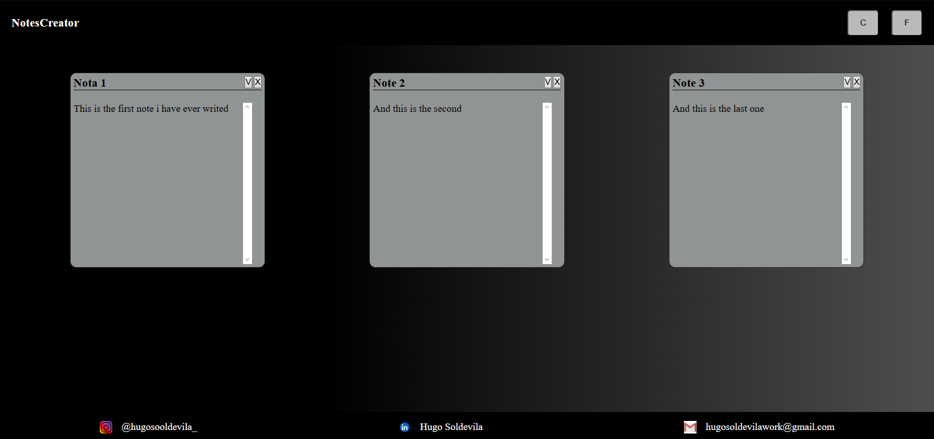This screenshot has width=934, height=439.
Task: Open the @hugosooldevila_ Instagram link
Action: pyautogui.click(x=159, y=427)
